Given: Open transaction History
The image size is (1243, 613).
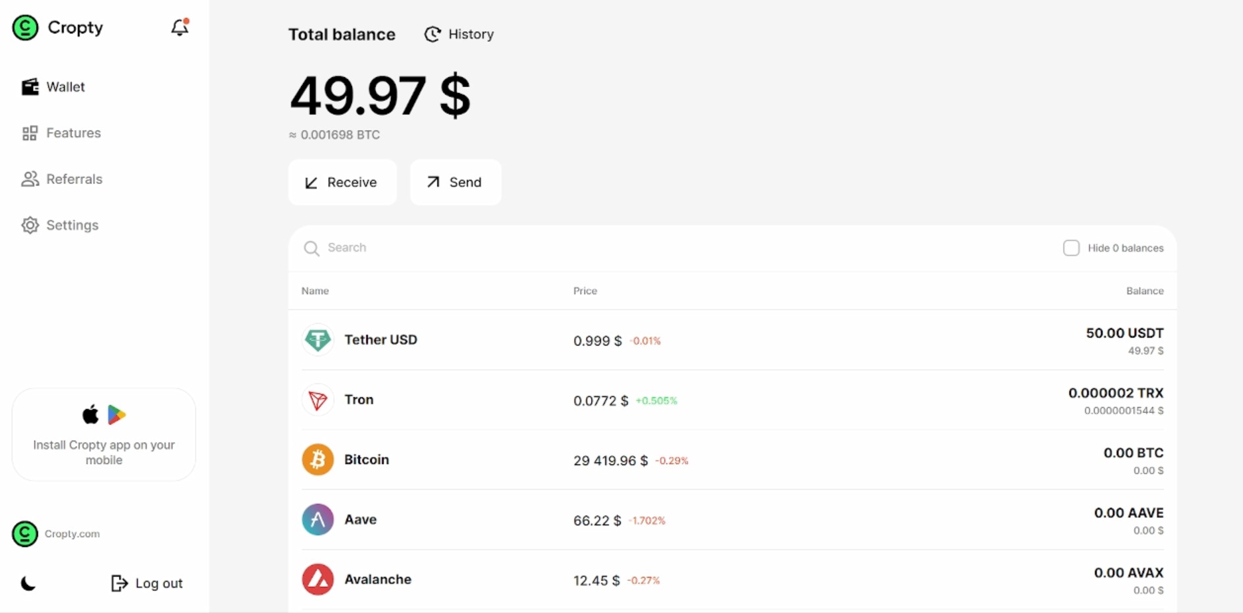Looking at the screenshot, I should click(x=460, y=34).
